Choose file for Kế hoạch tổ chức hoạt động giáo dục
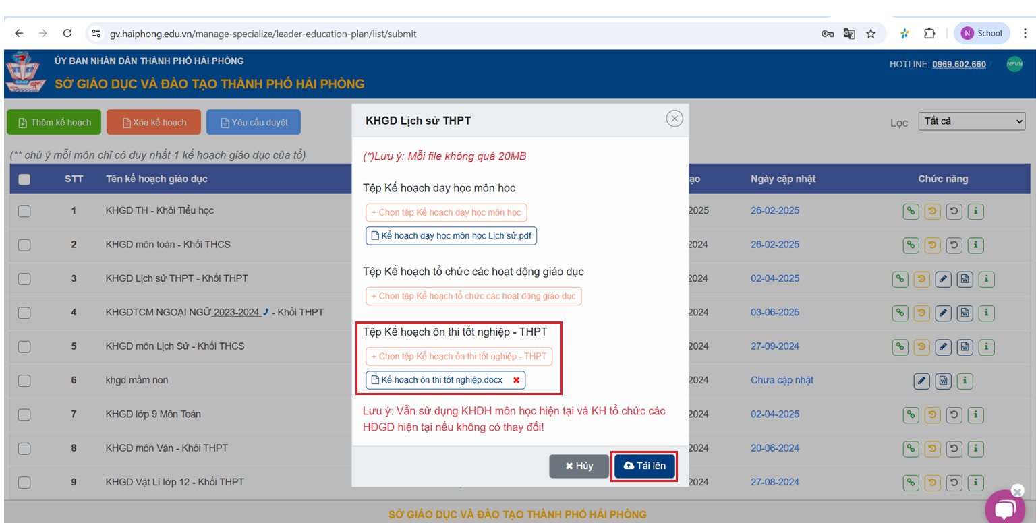This screenshot has height=523, width=1036. [x=473, y=296]
